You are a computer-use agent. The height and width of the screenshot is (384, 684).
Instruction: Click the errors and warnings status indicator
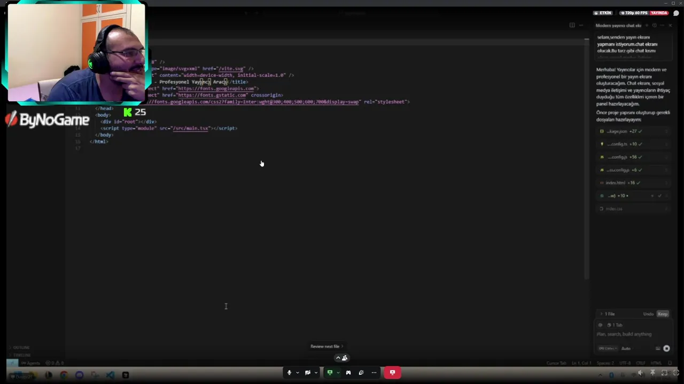pyautogui.click(x=55, y=363)
